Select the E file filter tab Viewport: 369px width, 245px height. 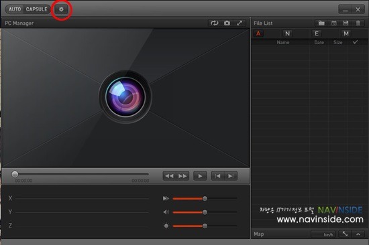317,33
